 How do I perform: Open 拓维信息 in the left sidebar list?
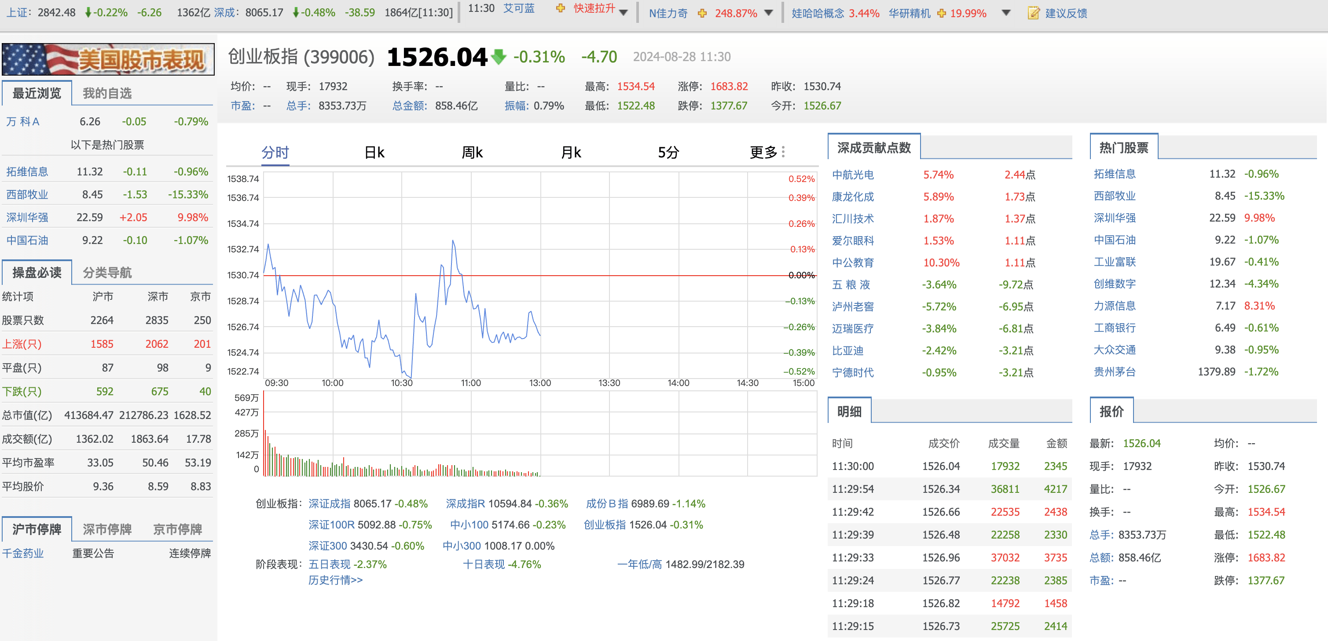27,171
